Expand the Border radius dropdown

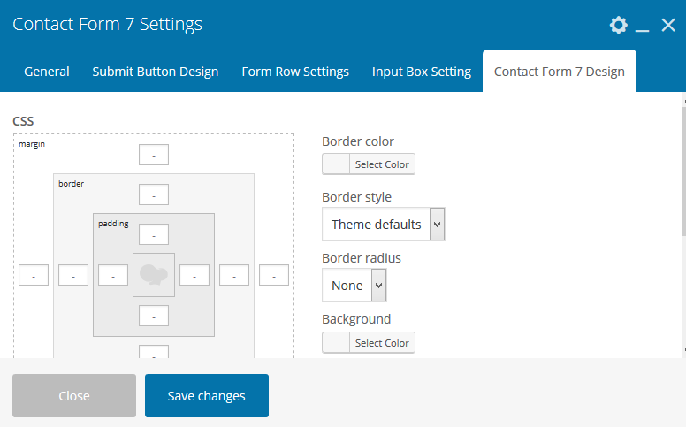click(354, 286)
